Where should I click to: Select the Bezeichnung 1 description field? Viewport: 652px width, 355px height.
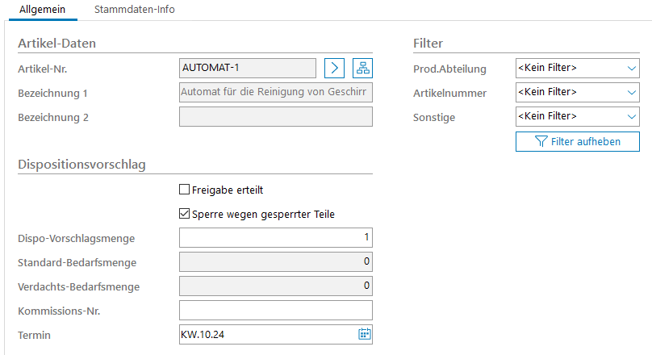[275, 93]
